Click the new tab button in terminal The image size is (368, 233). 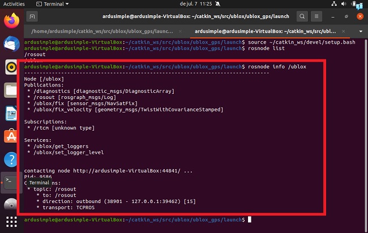click(32, 16)
